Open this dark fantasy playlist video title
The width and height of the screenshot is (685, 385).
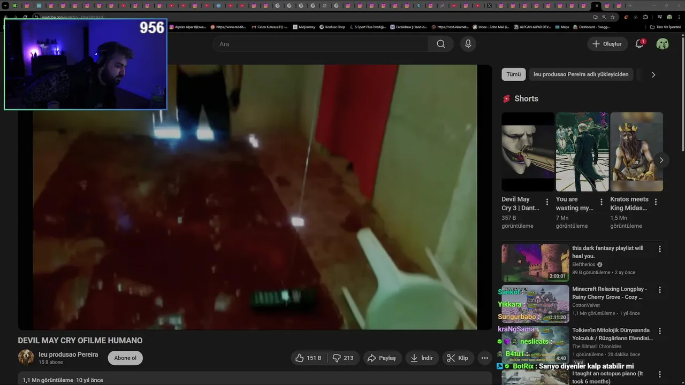[608, 252]
